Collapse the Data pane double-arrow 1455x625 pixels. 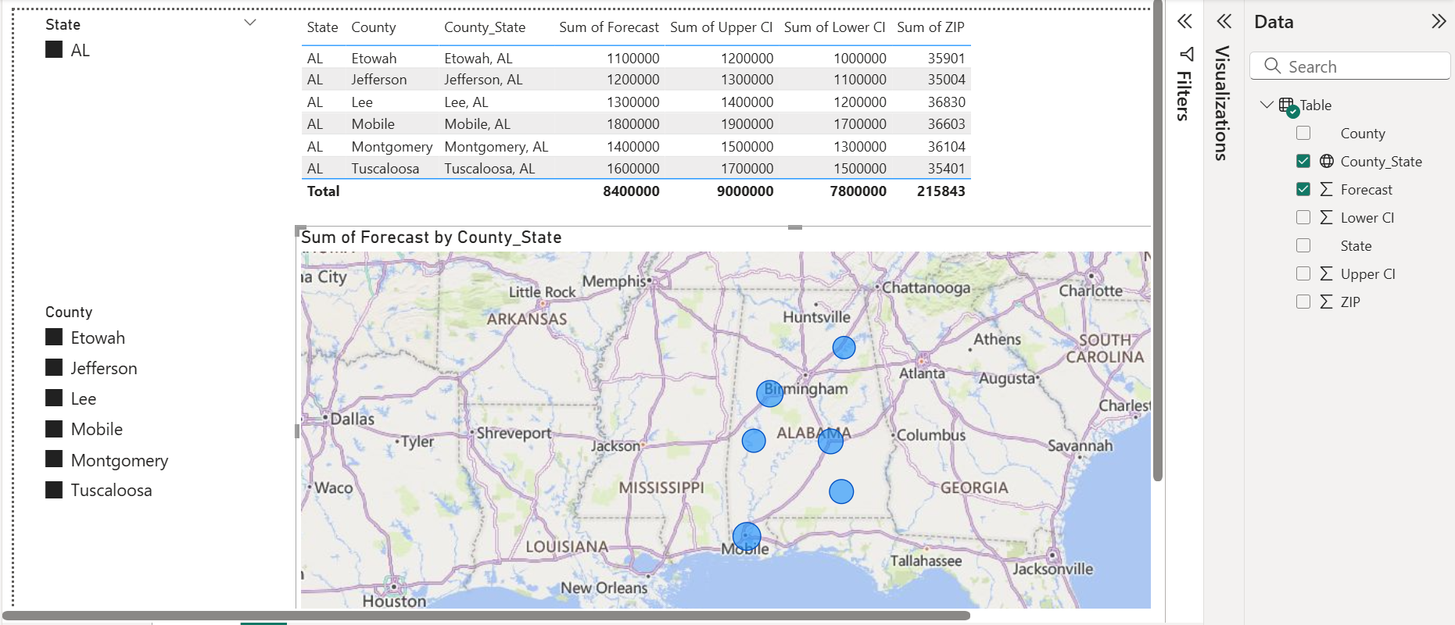(x=1439, y=21)
